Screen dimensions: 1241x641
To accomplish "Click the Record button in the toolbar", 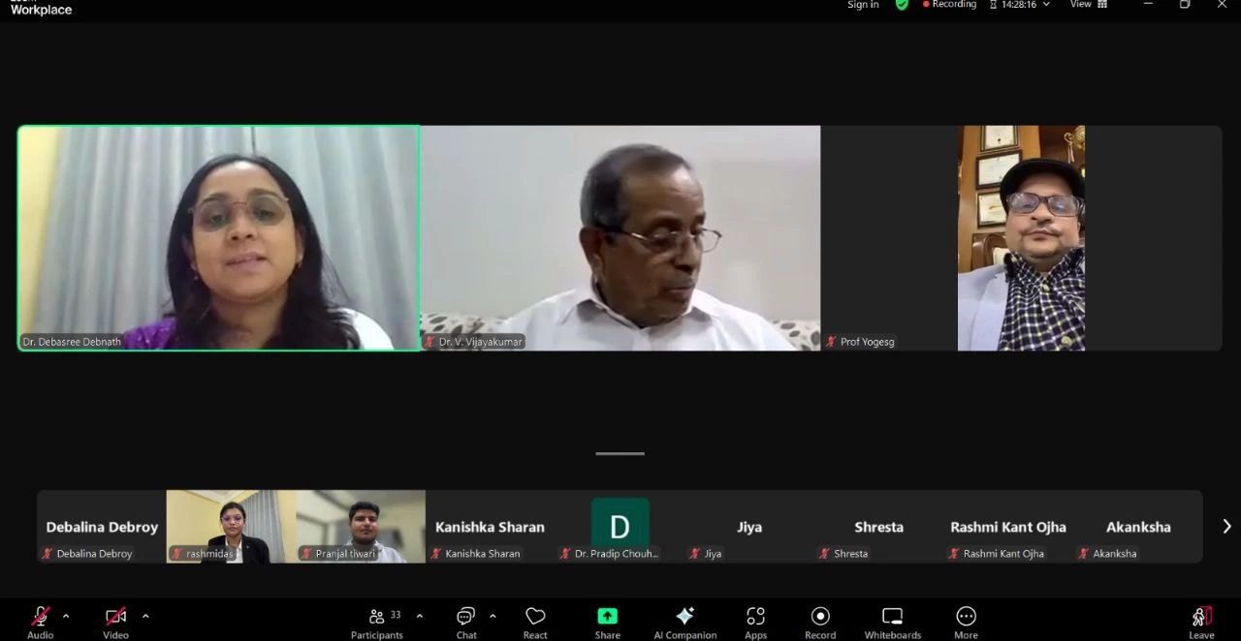I will click(820, 622).
